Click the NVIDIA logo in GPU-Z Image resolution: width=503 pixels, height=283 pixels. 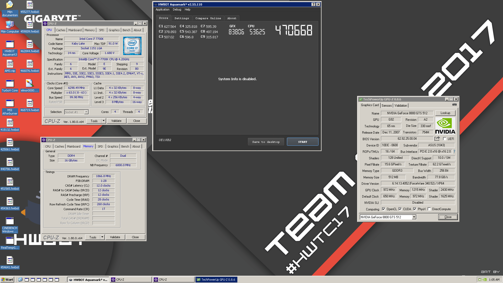click(445, 126)
